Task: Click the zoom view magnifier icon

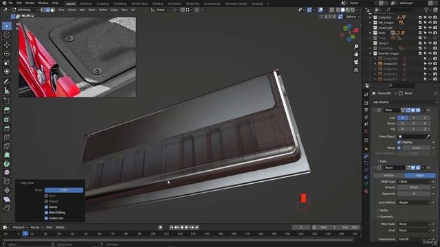Action: (356, 47)
